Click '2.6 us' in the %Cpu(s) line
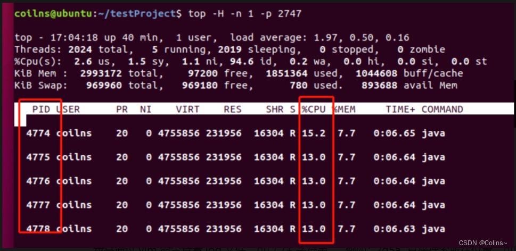This screenshot has height=251, width=516. click(x=94, y=62)
